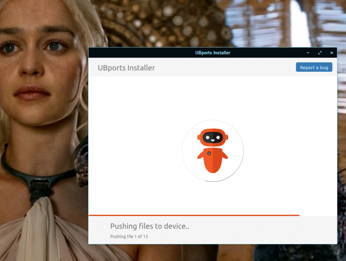Image resolution: width=346 pixels, height=261 pixels.
Task: Click the window title bar text
Action: coord(212,53)
